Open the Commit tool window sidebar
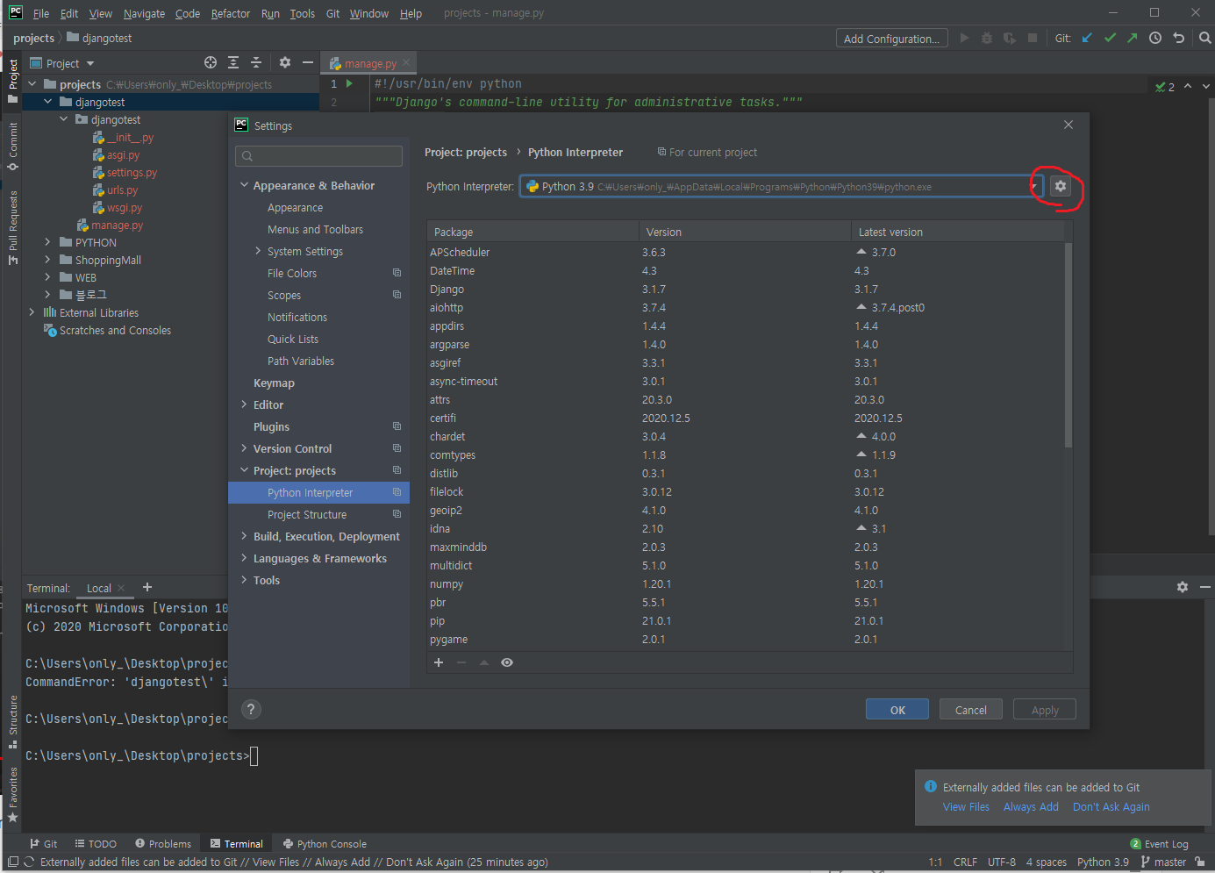 pyautogui.click(x=12, y=146)
